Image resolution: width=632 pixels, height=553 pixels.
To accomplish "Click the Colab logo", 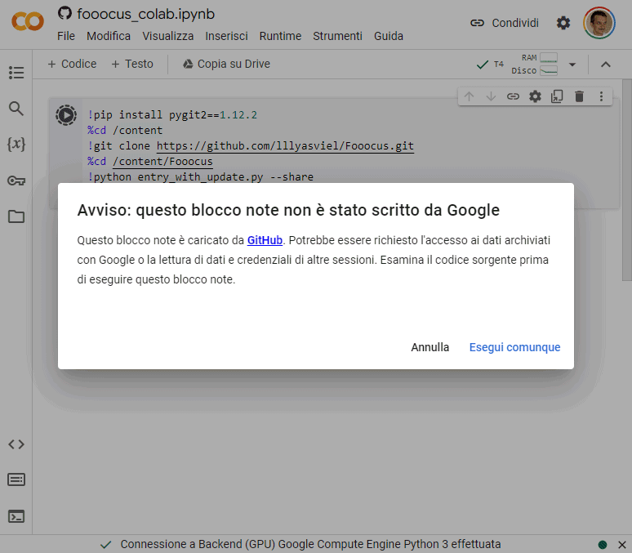I will click(28, 21).
